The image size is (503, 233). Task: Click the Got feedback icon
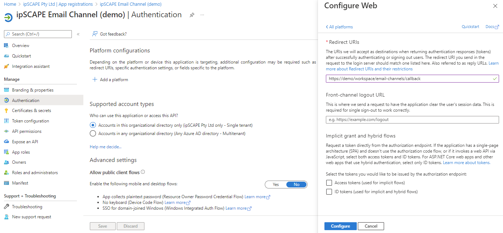(95, 34)
